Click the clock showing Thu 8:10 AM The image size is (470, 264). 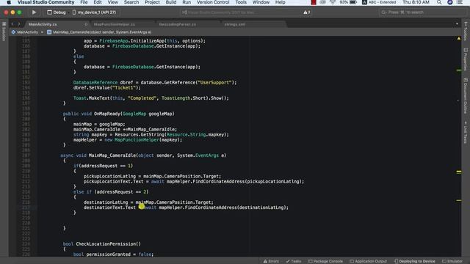click(416, 2)
